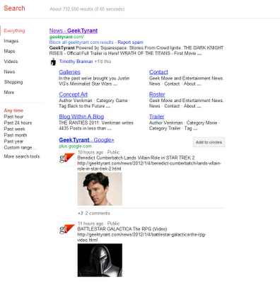Click the 11 hours ago Public timestamp
The image size is (280, 283).
[x=99, y=224]
